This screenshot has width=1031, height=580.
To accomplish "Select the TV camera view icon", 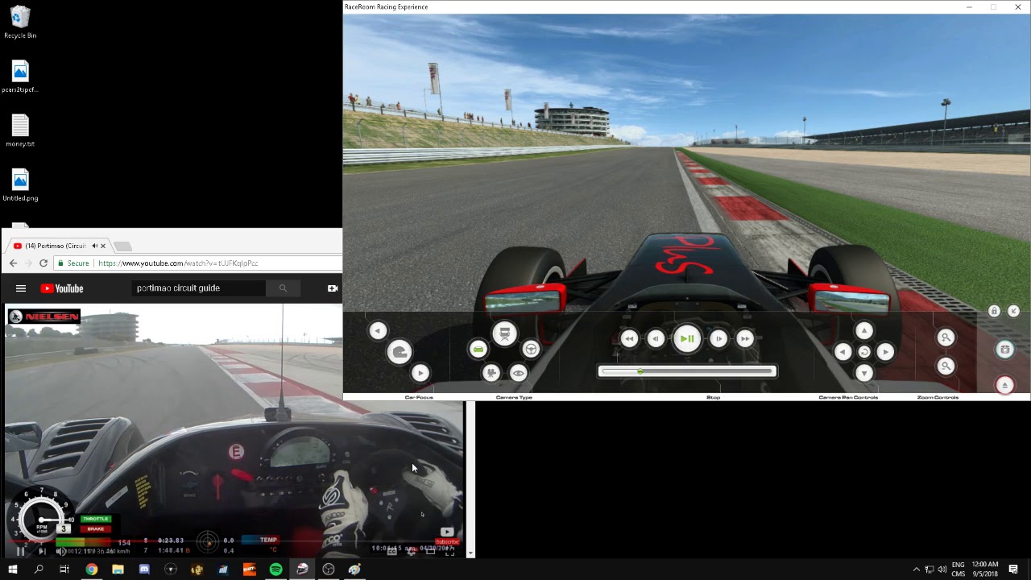I will pyautogui.click(x=491, y=373).
